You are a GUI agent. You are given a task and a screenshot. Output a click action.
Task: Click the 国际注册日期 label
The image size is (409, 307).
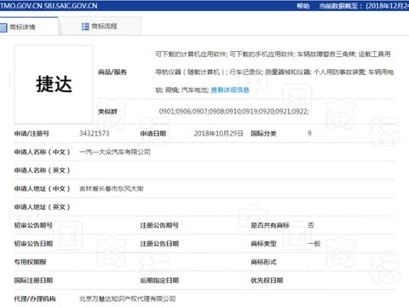[33, 281]
